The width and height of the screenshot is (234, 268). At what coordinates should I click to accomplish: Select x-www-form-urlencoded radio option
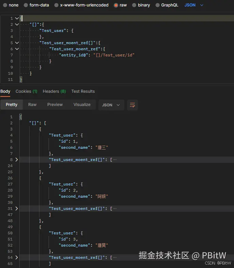coord(56,5)
